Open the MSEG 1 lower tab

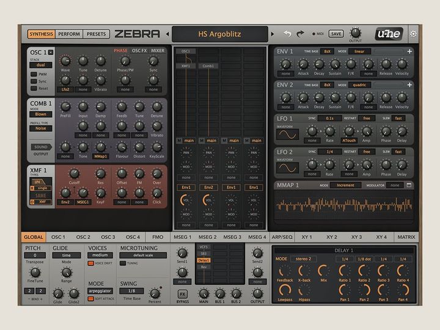(182, 237)
